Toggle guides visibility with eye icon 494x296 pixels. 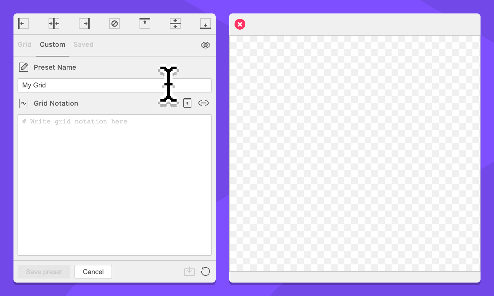(x=206, y=45)
